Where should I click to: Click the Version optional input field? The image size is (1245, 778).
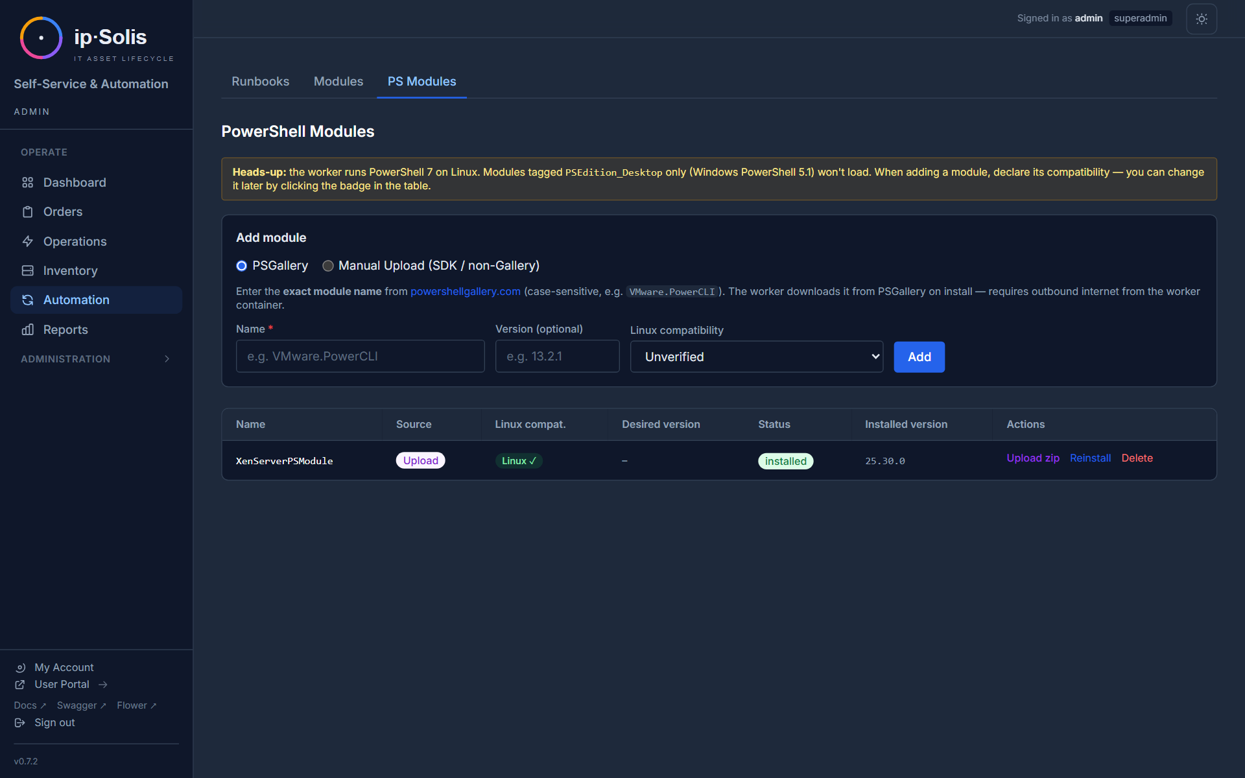point(557,356)
